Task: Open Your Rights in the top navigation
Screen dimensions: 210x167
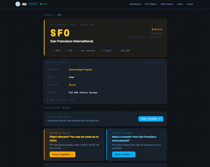Action: (150, 4)
